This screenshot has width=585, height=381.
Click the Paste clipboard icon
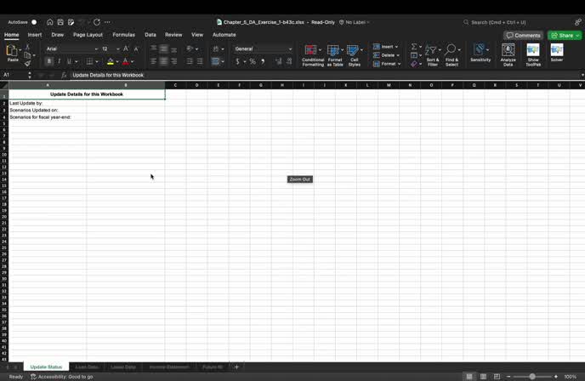pos(12,53)
